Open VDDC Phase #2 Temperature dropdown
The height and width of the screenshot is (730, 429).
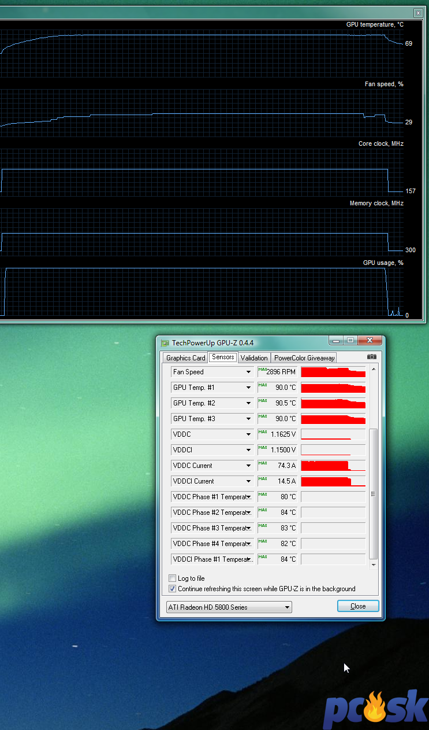click(x=212, y=513)
